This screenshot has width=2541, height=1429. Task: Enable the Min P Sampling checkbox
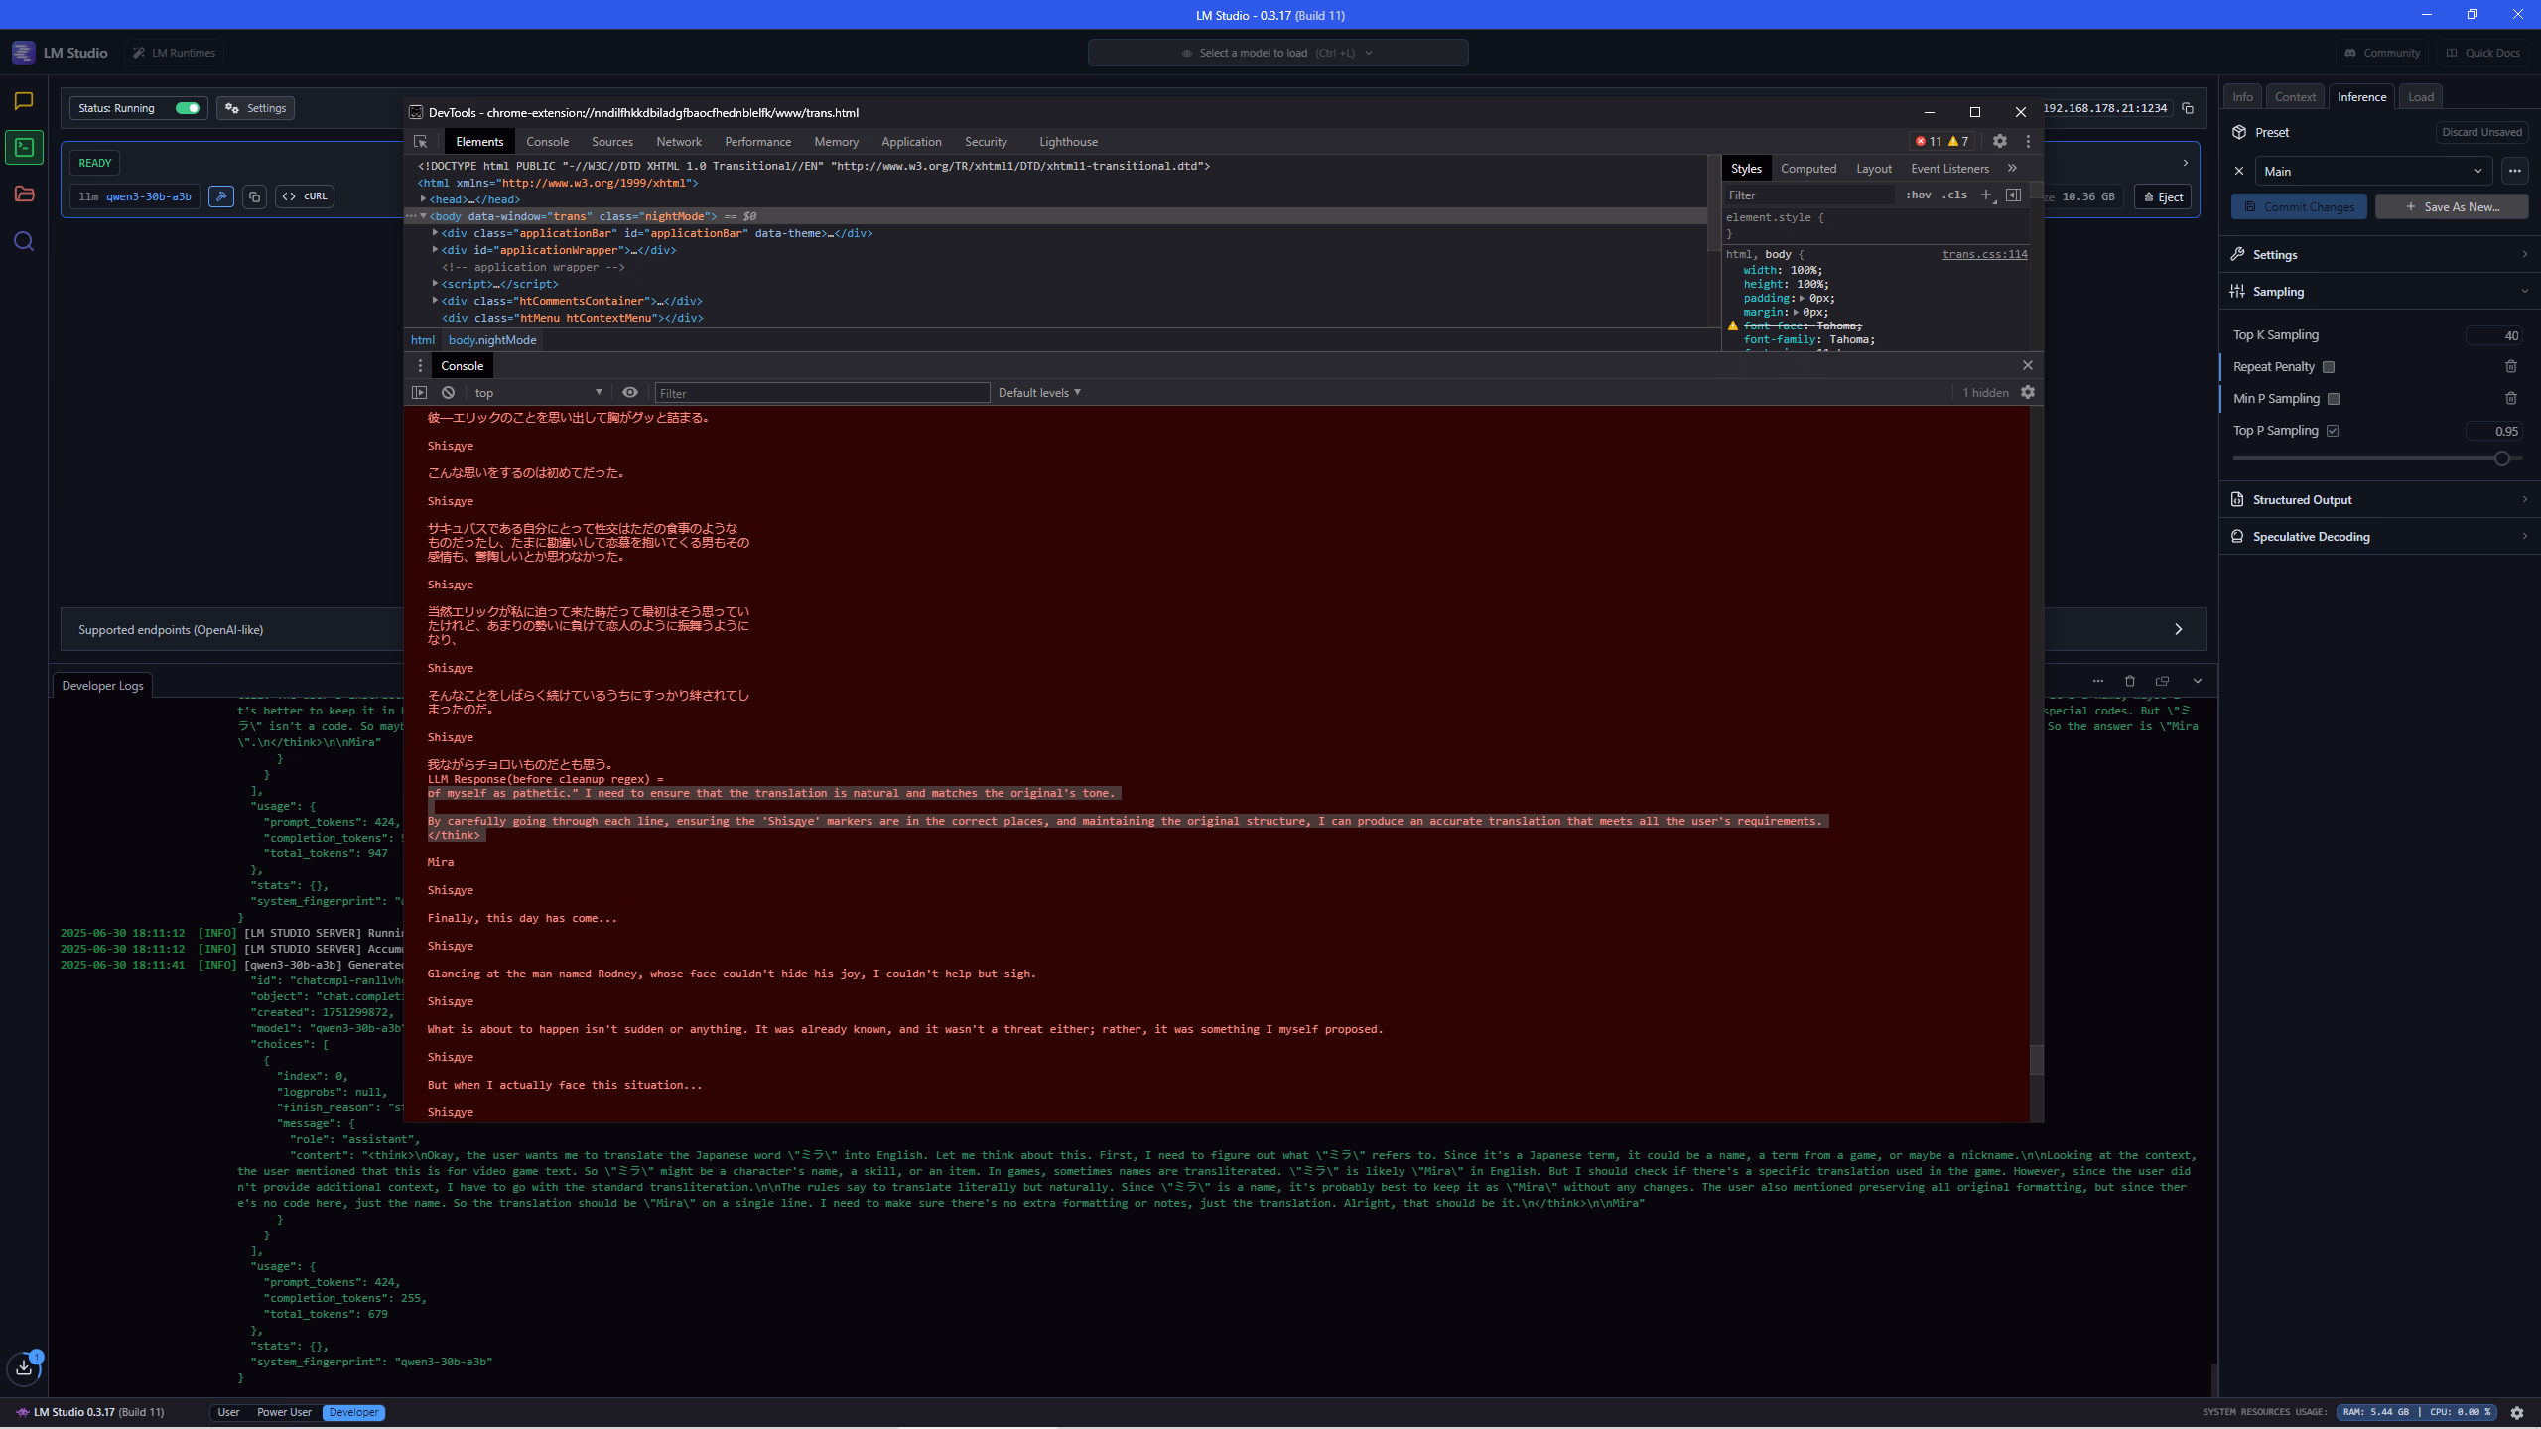2334,399
